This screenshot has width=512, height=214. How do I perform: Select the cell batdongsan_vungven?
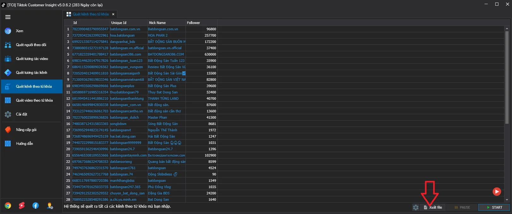tap(129, 67)
